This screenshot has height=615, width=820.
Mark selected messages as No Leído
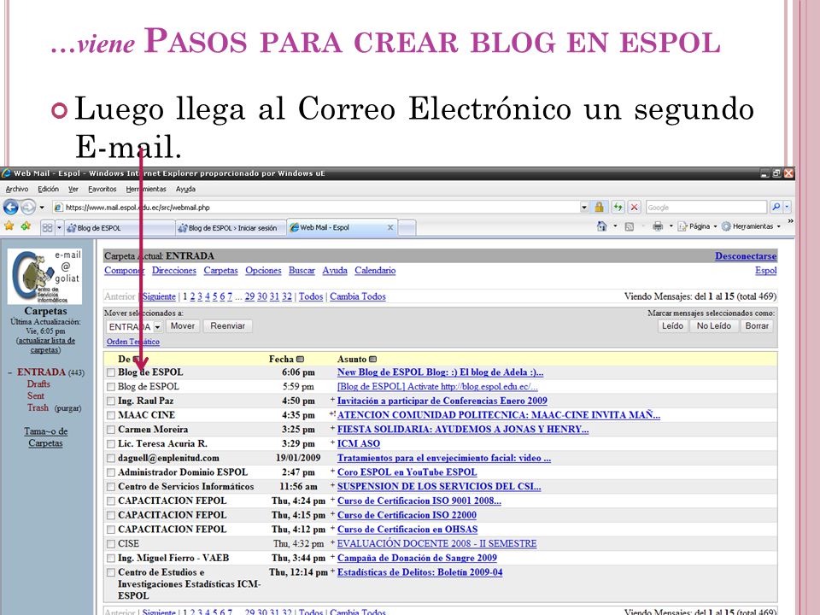click(x=714, y=325)
